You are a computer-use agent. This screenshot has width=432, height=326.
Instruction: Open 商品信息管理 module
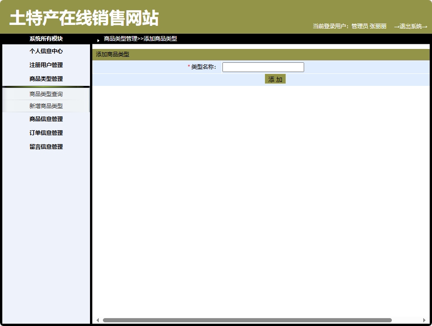pyautogui.click(x=46, y=119)
